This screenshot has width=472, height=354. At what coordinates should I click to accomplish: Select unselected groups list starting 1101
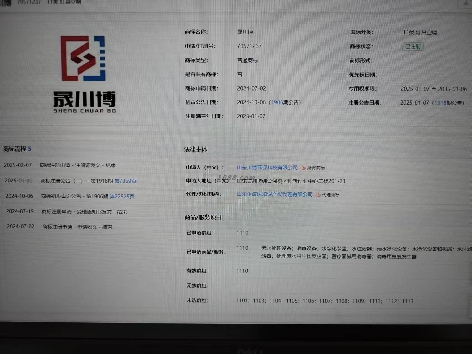click(325, 301)
